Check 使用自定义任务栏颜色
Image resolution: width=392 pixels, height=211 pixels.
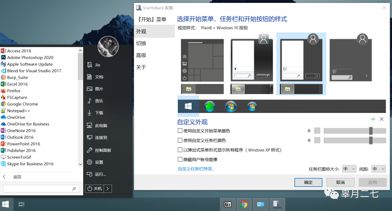[180, 140]
